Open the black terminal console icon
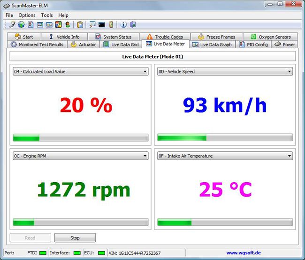The width and height of the screenshot is (305, 260). (101, 24)
